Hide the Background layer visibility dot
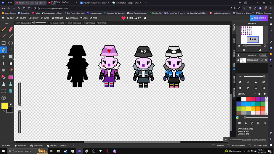Image resolution: width=274 pixels, height=154 pixels. 238,60
